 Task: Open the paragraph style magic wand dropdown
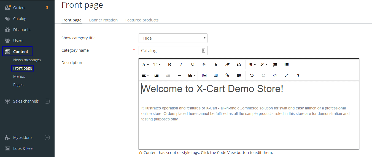264,65
